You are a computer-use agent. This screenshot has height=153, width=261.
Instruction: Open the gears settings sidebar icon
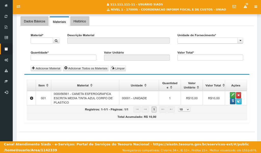point(6,60)
